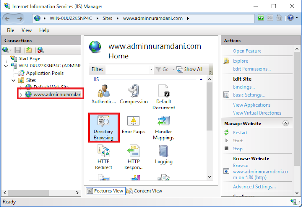Click View Virtual Directories link
The width and height of the screenshot is (302, 207).
tap(257, 113)
